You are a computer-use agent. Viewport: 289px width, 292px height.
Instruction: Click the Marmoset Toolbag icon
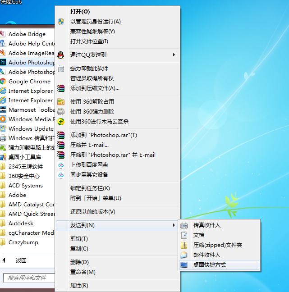[3, 109]
